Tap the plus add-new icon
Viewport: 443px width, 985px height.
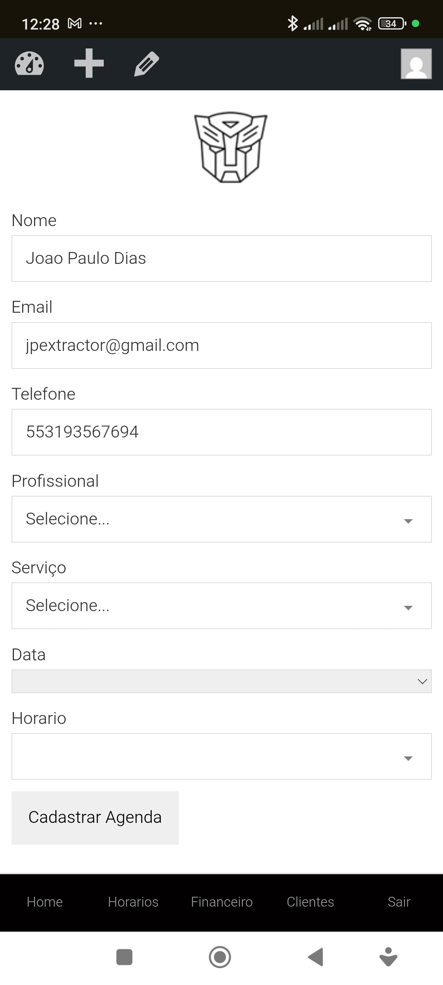click(x=89, y=63)
